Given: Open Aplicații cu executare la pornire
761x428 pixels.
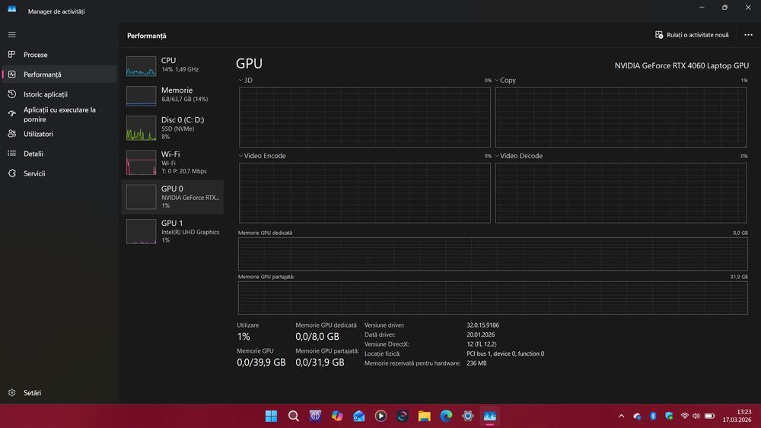Looking at the screenshot, I should [59, 114].
